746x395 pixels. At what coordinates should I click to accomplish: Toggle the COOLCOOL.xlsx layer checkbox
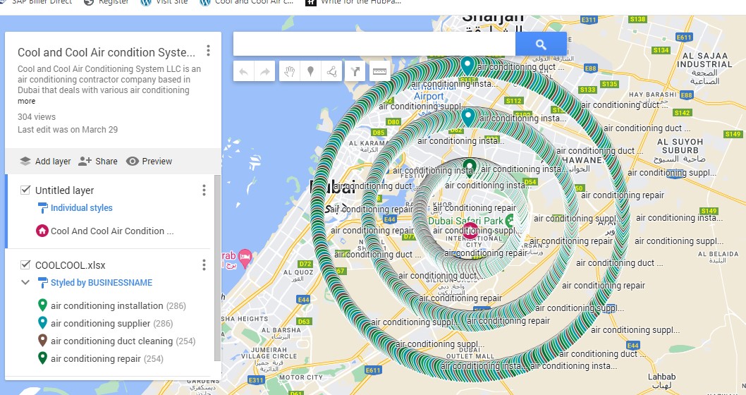pyautogui.click(x=25, y=265)
